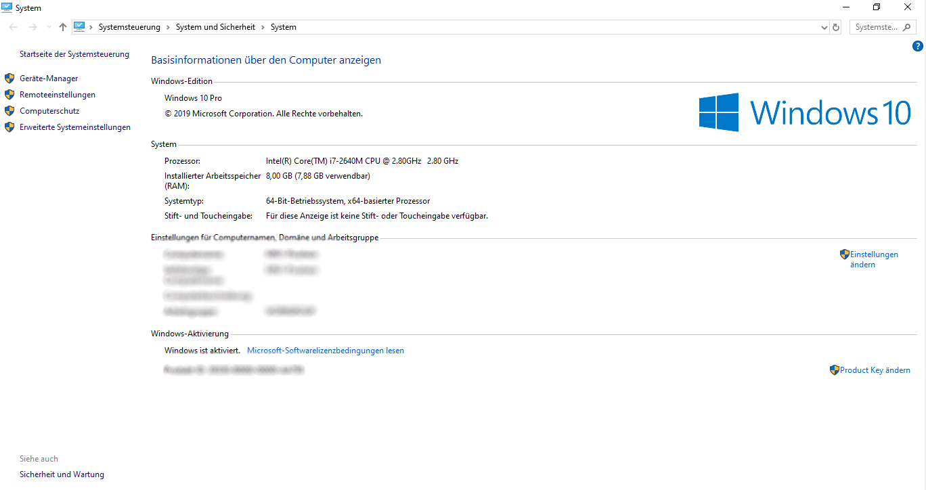Viewport: 926px width, 490px height.
Task: Open Erweiterte Systemeinstellungen link
Action: 75,127
